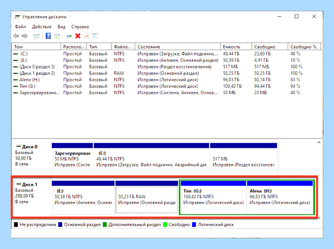The width and height of the screenshot is (334, 249).
Task: Select the Tim (G:) partition block
Action: point(213,197)
